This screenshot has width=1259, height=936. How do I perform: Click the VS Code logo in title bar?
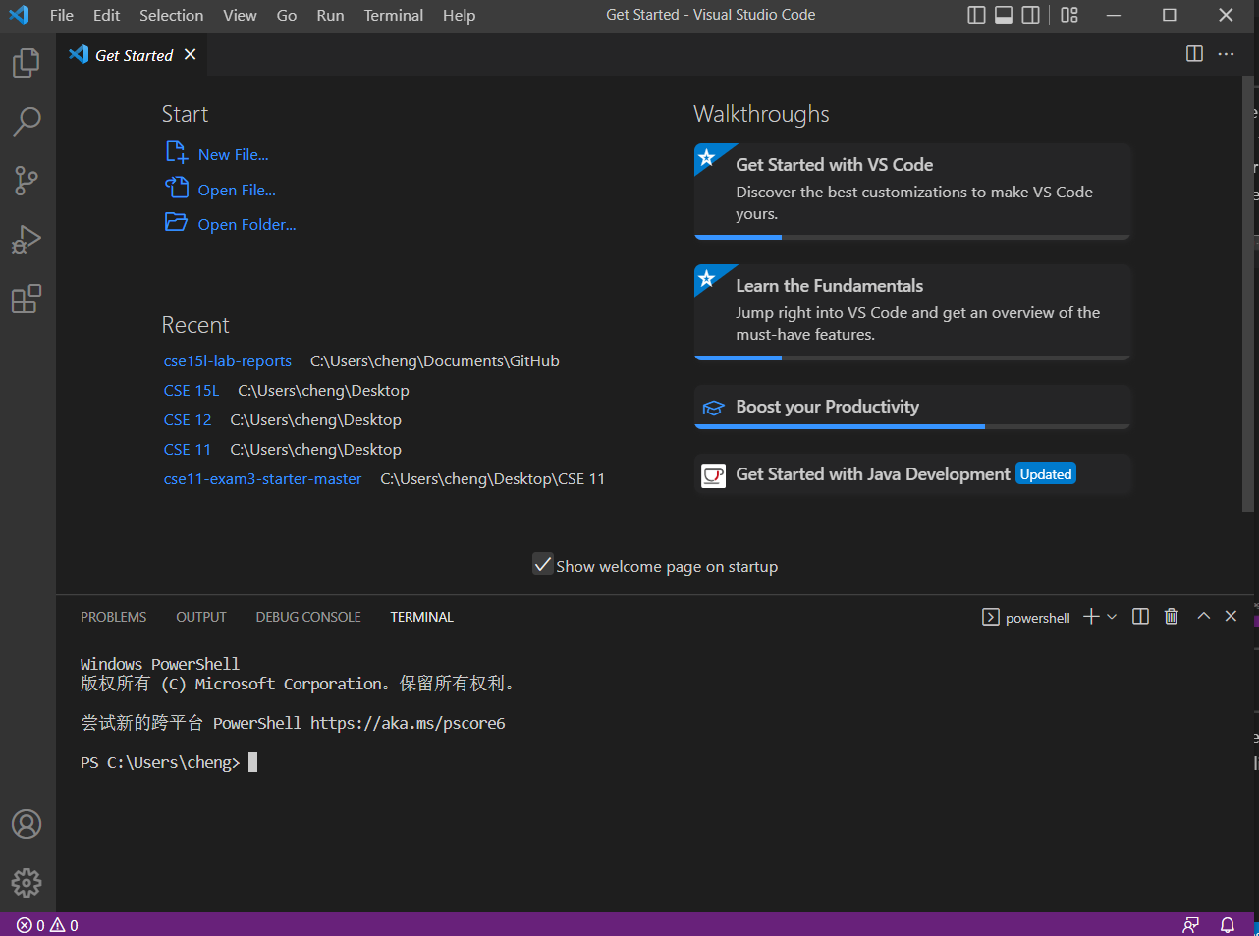(19, 15)
